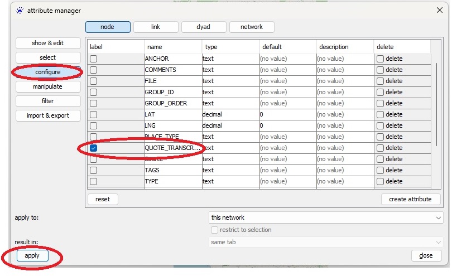
Task: Click the reset button
Action: click(103, 199)
